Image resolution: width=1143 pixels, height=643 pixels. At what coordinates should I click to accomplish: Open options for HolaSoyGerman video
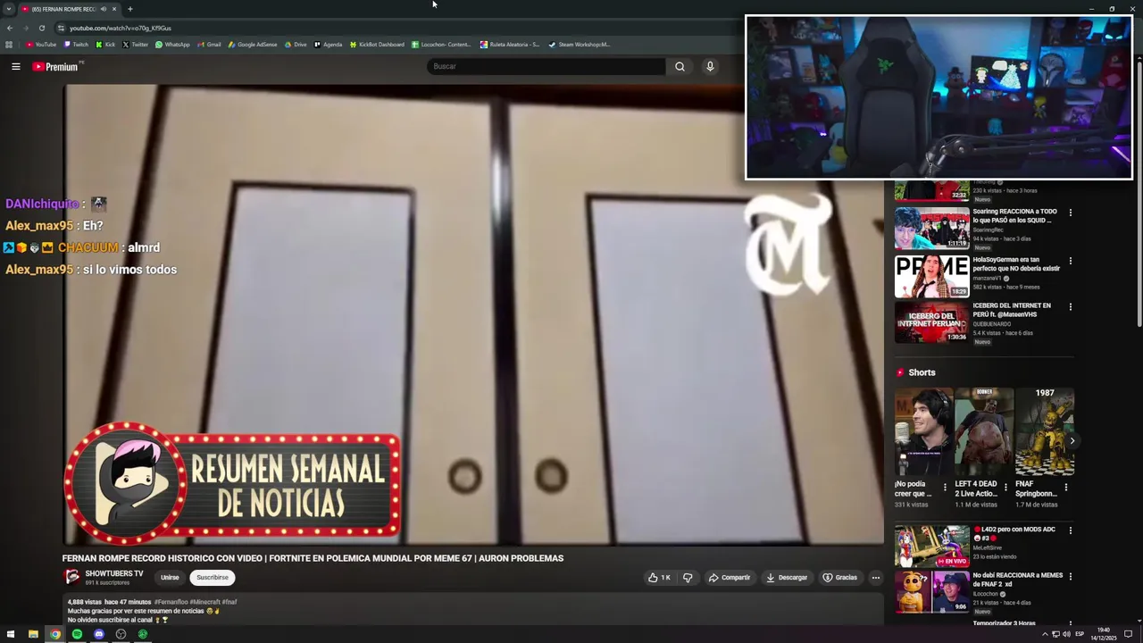coord(1071,261)
